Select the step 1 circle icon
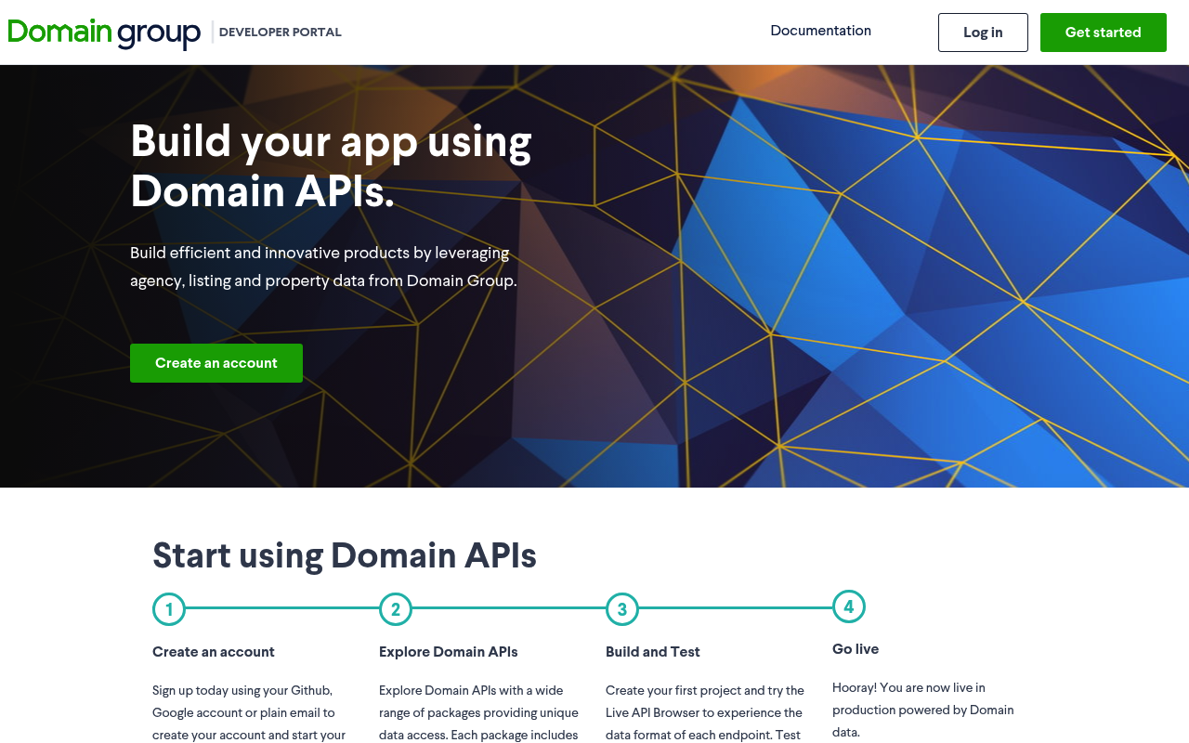 tap(169, 609)
